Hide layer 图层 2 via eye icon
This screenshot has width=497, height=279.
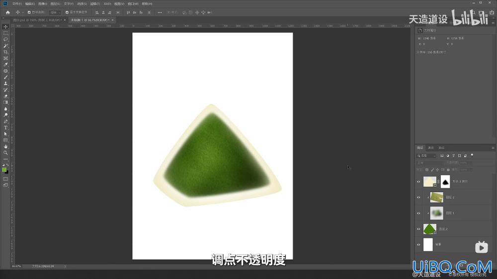[418, 197]
